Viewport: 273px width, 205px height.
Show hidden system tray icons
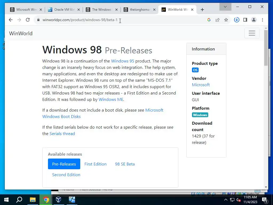click(x=226, y=200)
